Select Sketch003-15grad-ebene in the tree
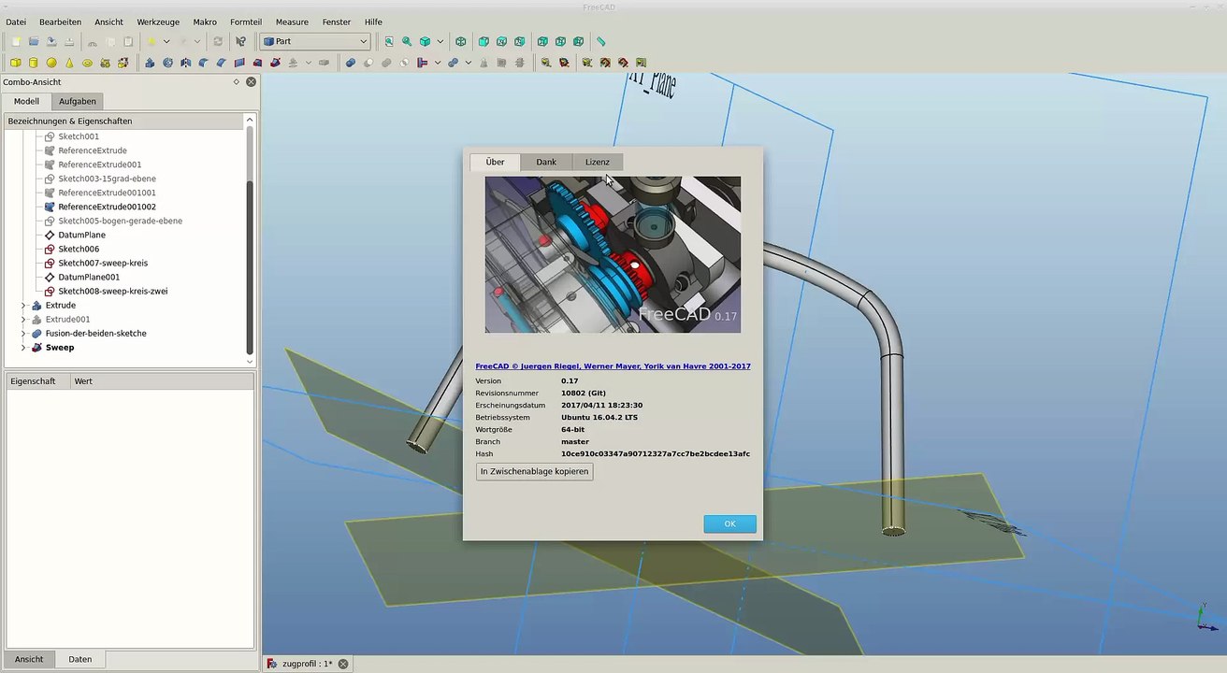 107,179
